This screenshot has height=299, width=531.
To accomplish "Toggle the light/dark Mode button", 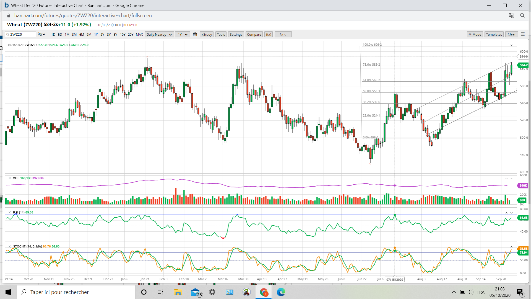I will pos(475,34).
